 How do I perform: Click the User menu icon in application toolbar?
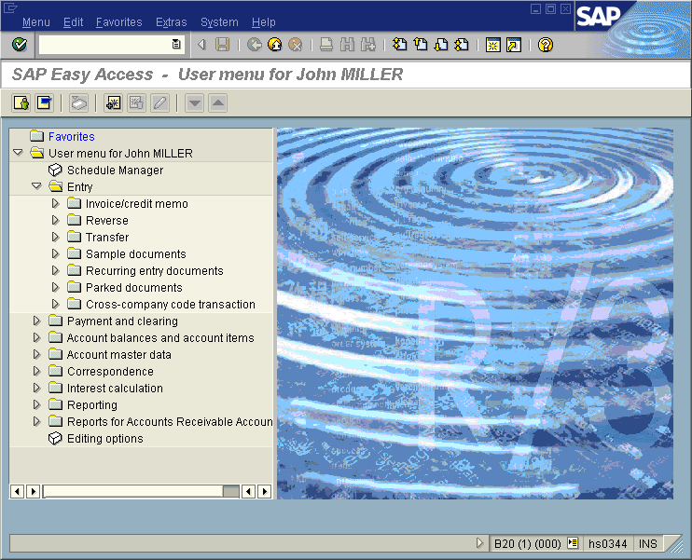(21, 102)
